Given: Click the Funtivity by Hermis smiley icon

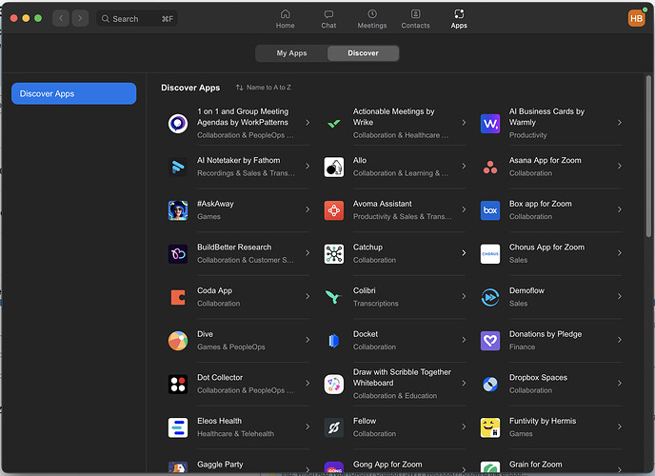Looking at the screenshot, I should [490, 427].
